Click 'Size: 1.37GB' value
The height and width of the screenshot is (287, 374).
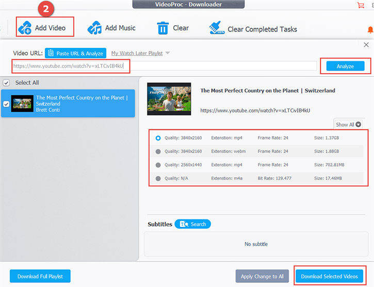[x=327, y=138]
